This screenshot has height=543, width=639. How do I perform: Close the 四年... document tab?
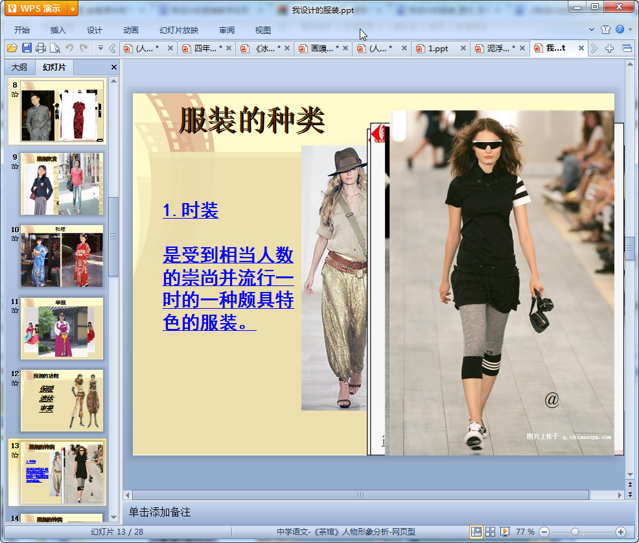229,48
